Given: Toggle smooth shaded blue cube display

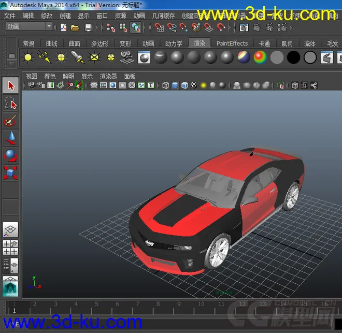Looking at the screenshot, I should coord(175,85).
